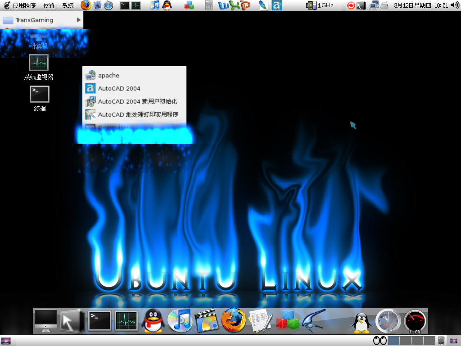This screenshot has height=346, width=461.
Task: Open the volume control speaker icon
Action: point(455,5)
